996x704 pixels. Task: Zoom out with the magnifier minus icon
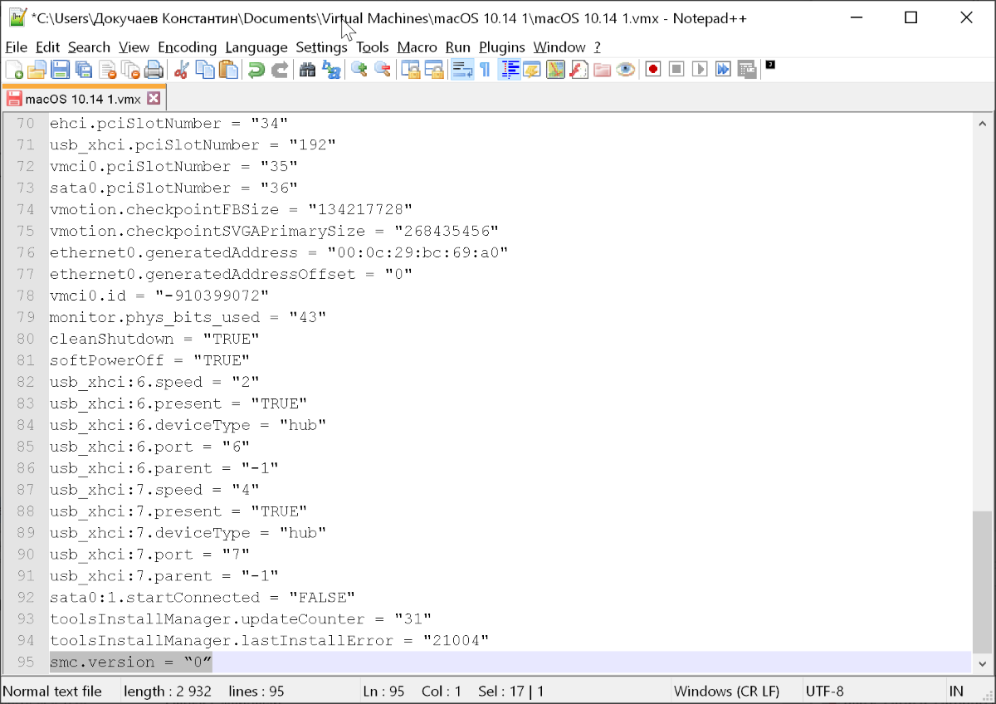[383, 70]
